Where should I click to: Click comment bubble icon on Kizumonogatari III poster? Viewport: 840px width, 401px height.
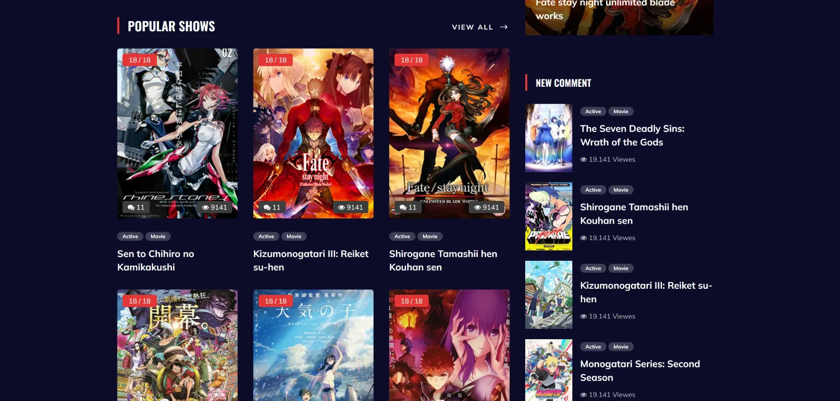tap(267, 208)
